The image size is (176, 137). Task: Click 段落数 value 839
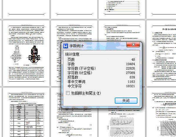tap(132, 77)
